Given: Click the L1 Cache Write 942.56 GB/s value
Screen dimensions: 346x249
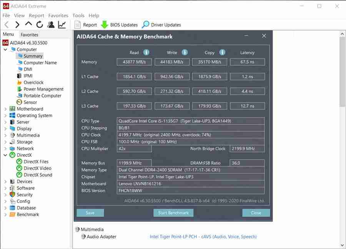Looking at the screenshot, I should pyautogui.click(x=172, y=76).
